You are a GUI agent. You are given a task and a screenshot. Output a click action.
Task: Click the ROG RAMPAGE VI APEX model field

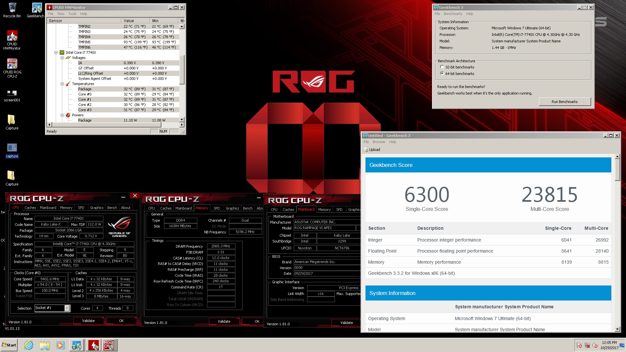[x=324, y=228]
